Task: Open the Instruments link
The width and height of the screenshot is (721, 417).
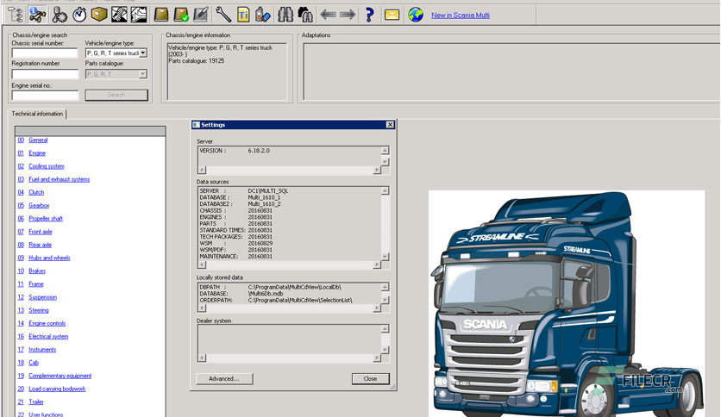Action: pos(42,350)
